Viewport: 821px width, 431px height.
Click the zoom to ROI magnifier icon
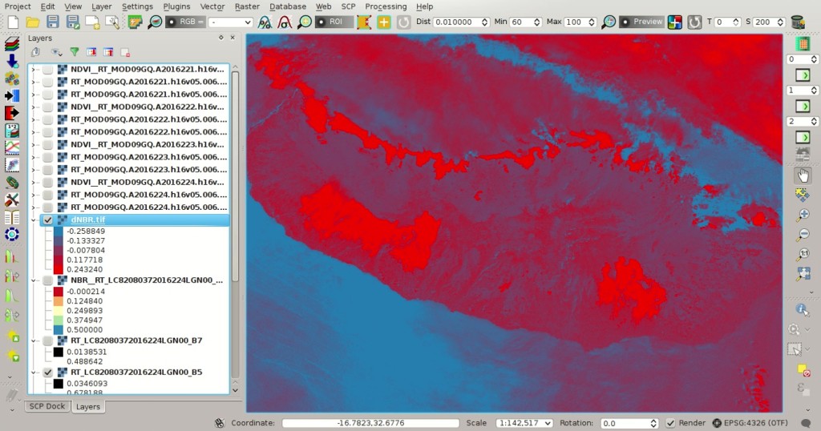304,22
